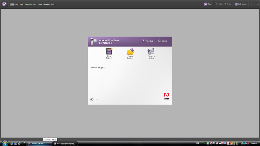Screen dimensions: 260x146
Task: Click the taskbar clock showing 7:56 PM
Action: click(254, 143)
